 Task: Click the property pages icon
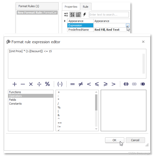click(78, 15)
